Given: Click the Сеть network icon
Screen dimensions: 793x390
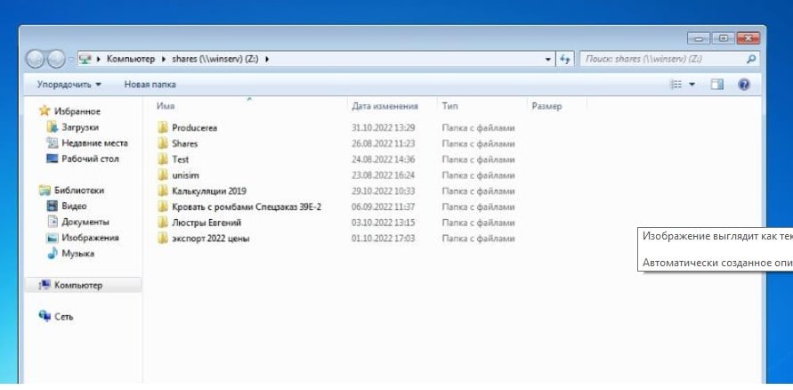Looking at the screenshot, I should (45, 316).
